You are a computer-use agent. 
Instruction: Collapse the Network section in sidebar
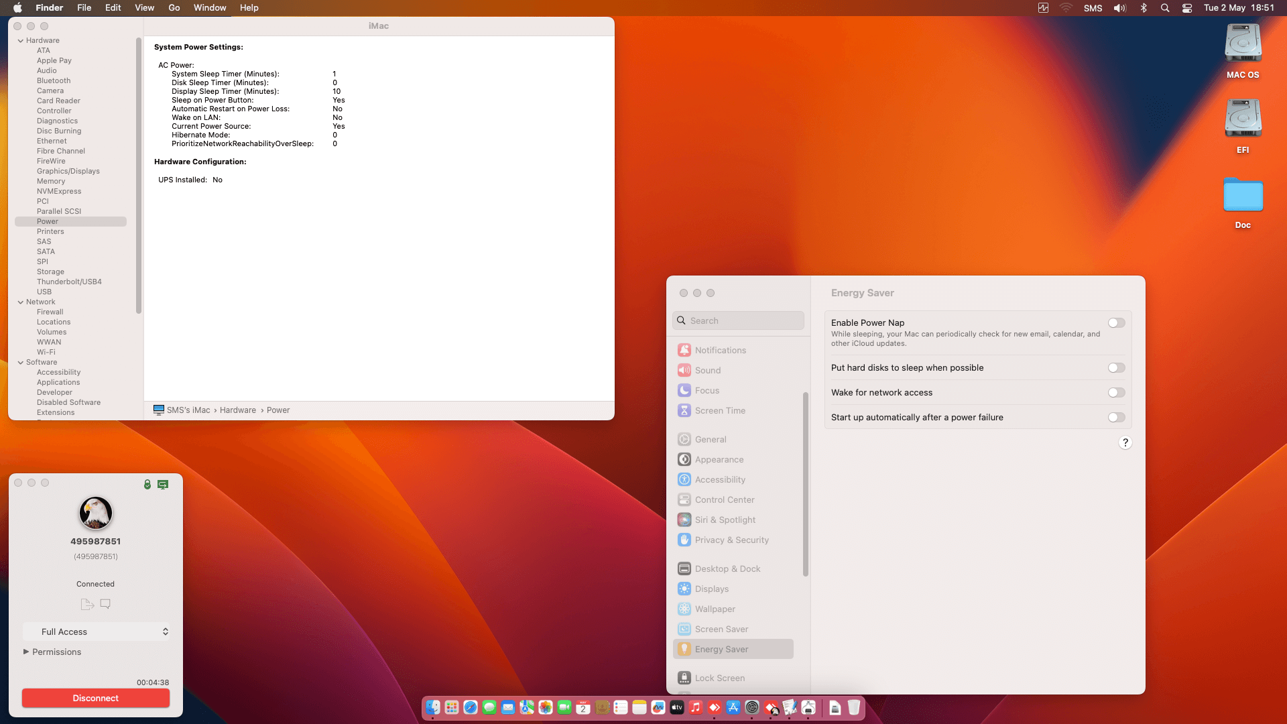(21, 302)
